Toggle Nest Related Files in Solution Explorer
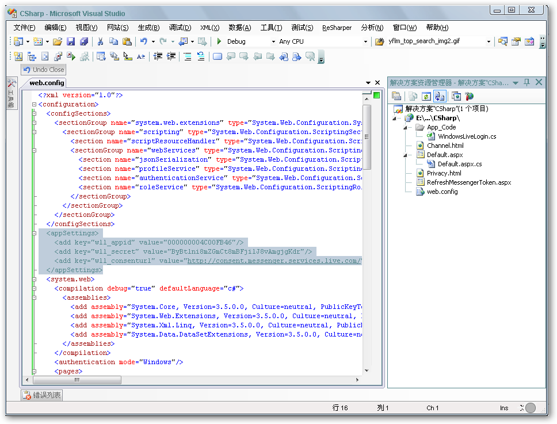The height and width of the screenshot is (424, 557). pos(440,96)
